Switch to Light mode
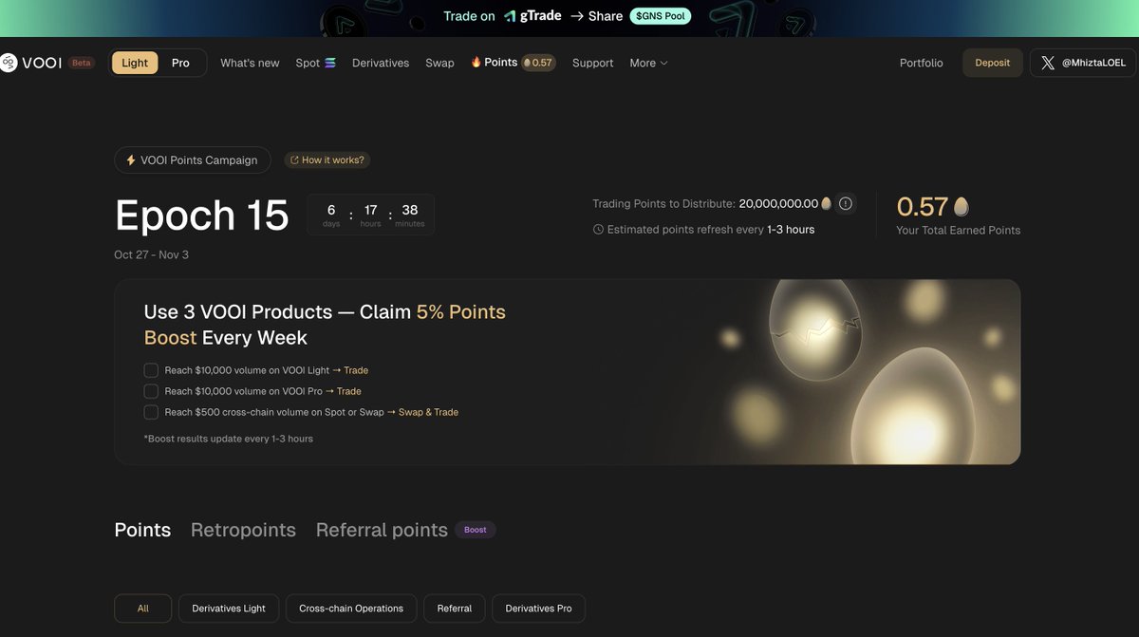The image size is (1139, 637). click(x=135, y=63)
